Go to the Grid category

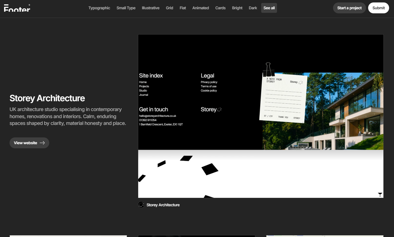point(170,8)
